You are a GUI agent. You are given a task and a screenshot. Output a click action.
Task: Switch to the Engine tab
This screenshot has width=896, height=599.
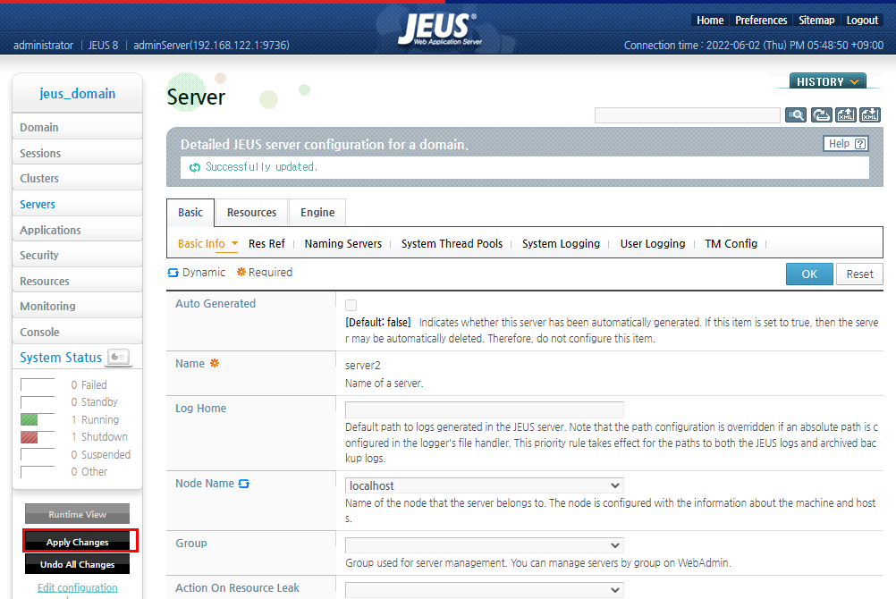pyautogui.click(x=317, y=213)
